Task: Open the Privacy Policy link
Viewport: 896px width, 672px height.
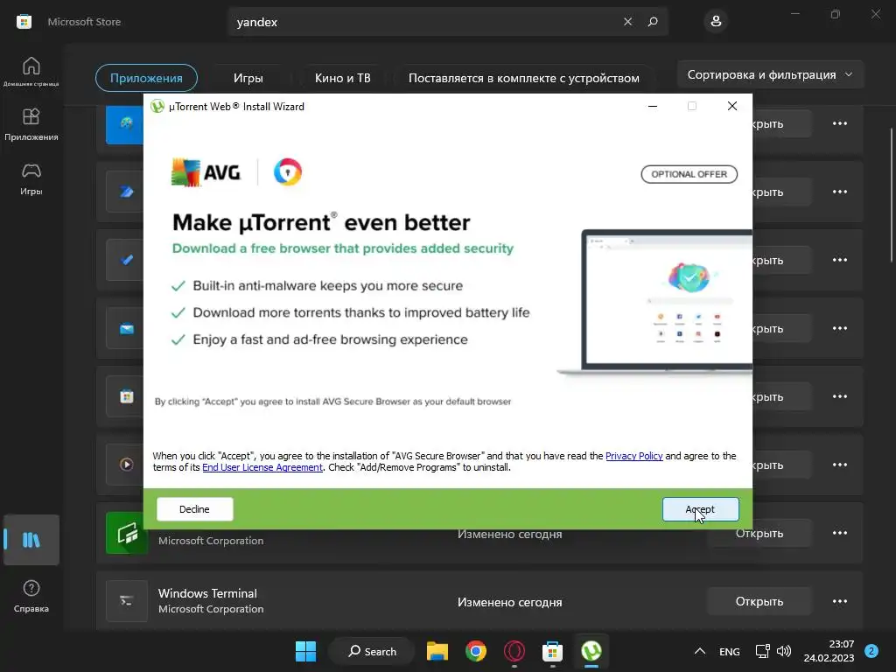Action: point(633,456)
